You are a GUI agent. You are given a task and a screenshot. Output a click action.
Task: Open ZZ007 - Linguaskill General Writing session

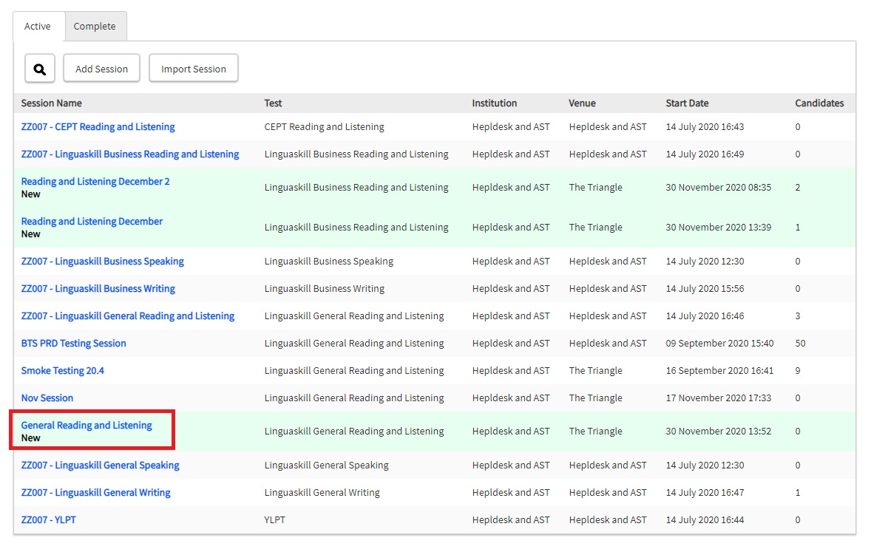(96, 491)
